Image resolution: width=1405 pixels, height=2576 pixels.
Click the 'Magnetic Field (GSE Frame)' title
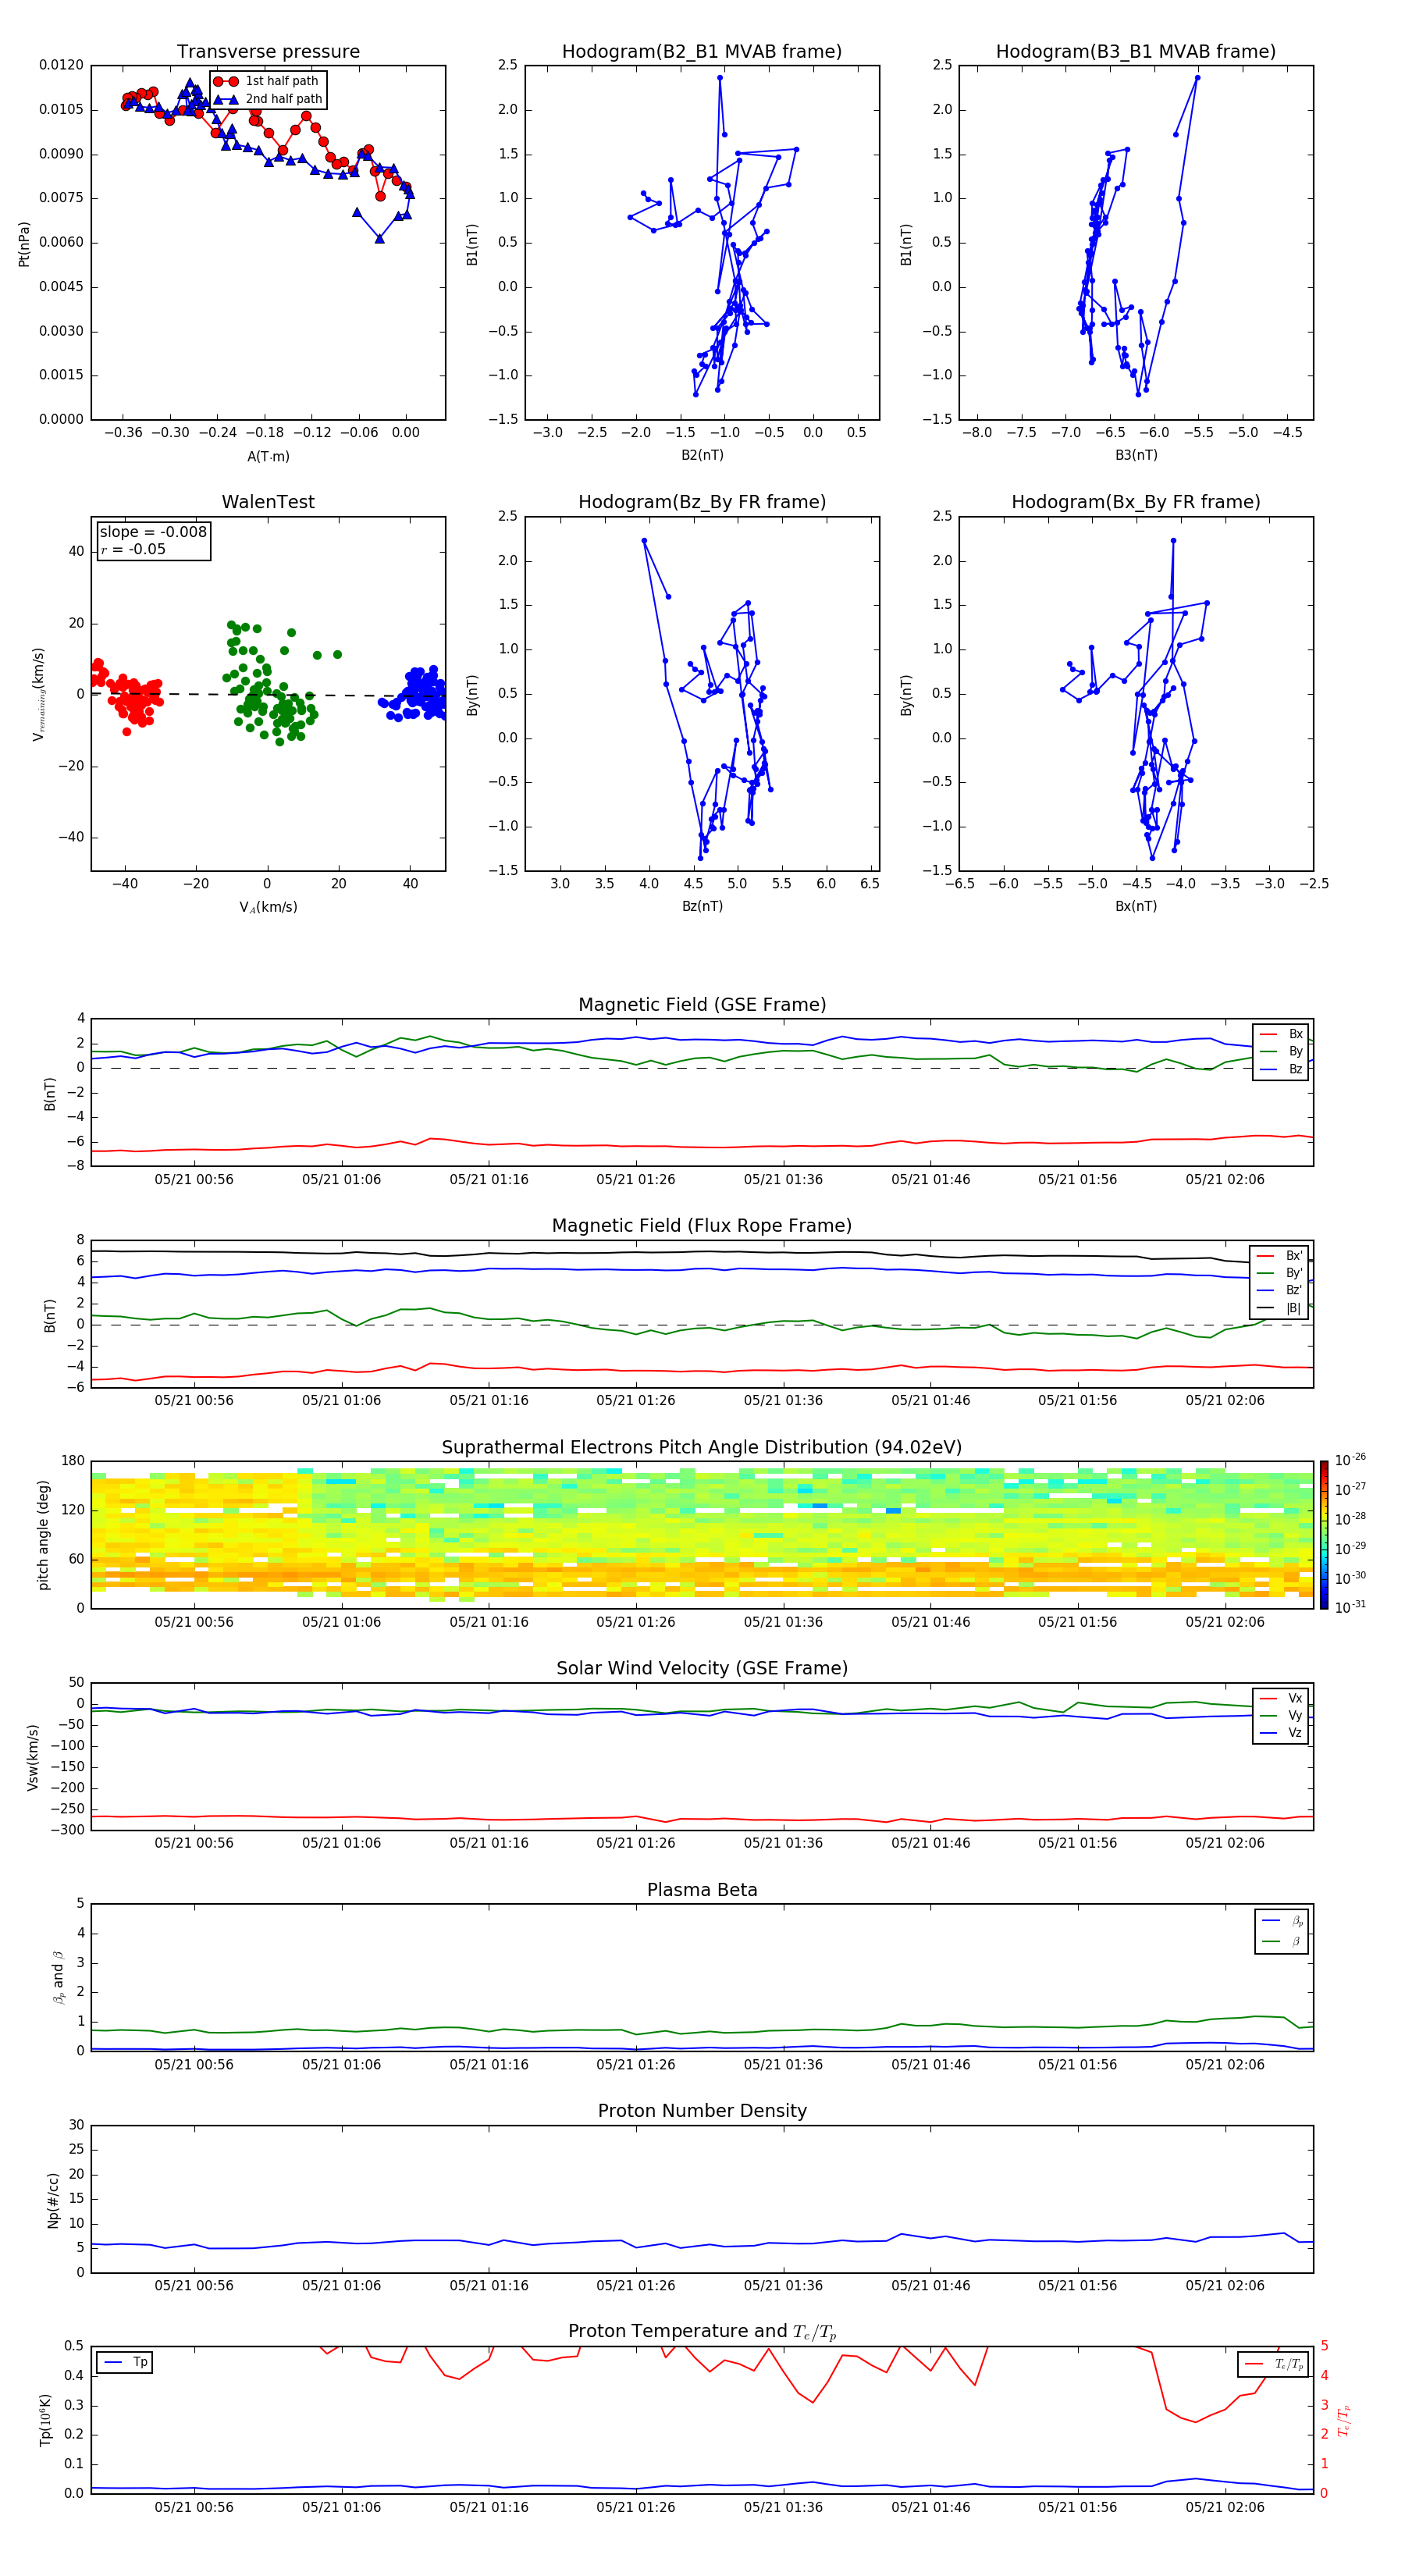pos(702,1005)
